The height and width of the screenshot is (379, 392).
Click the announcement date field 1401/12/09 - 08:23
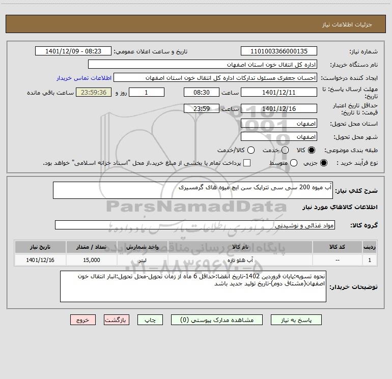73,51
